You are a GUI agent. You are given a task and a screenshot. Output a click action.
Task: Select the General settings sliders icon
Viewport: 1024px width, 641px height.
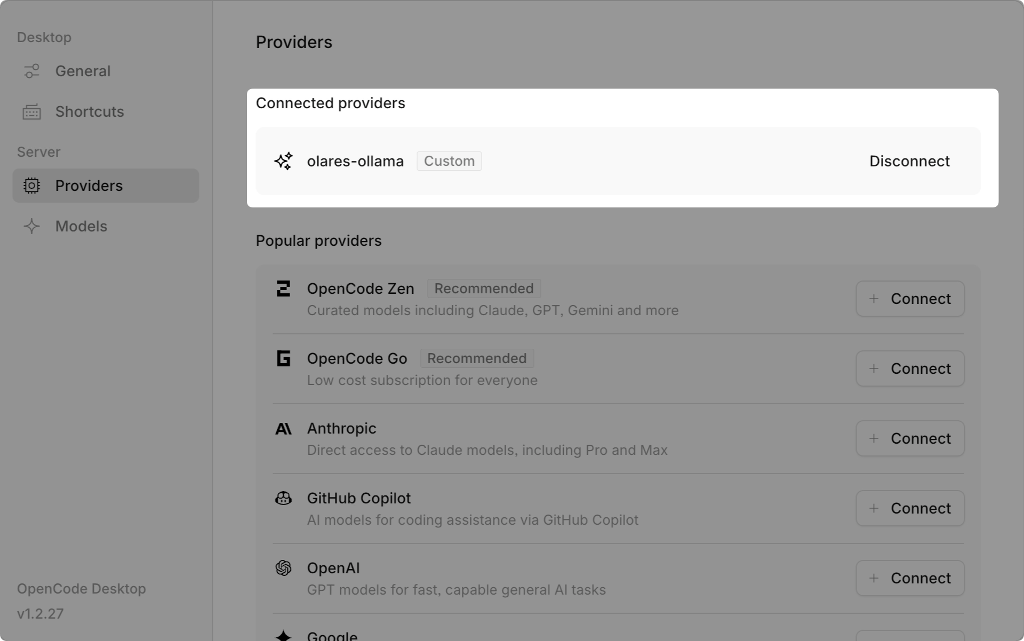click(32, 70)
